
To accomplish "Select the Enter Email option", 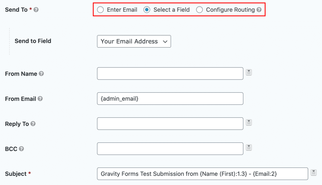I will point(100,10).
